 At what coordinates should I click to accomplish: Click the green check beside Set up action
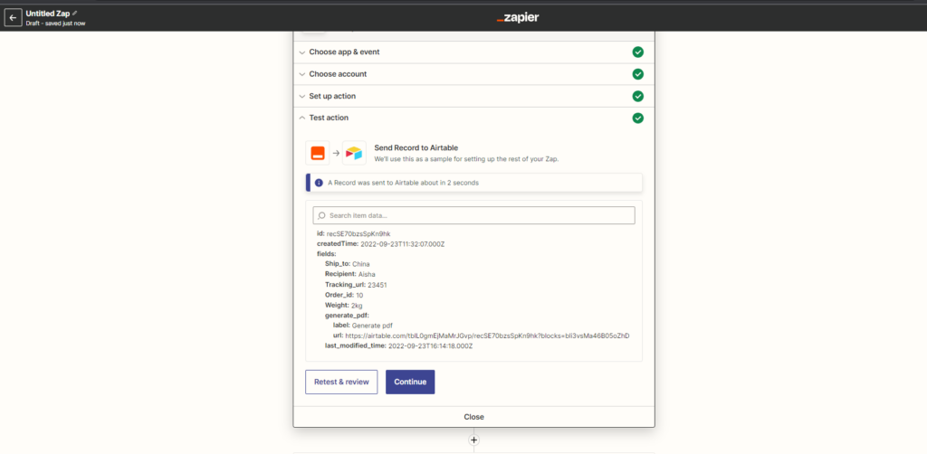pos(638,96)
